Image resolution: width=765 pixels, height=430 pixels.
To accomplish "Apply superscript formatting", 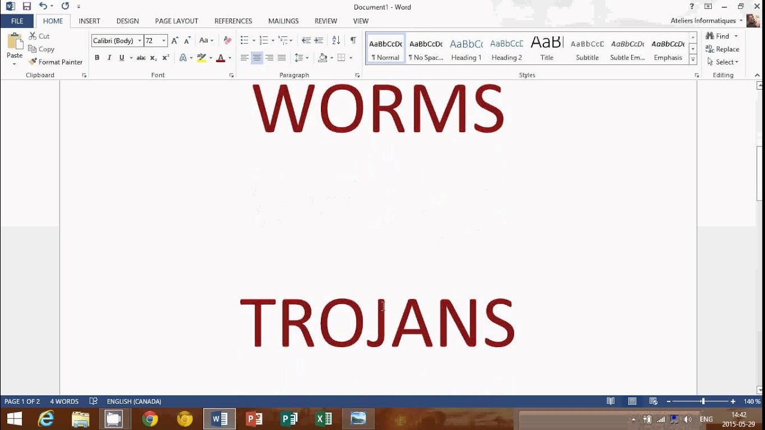I will click(x=166, y=58).
